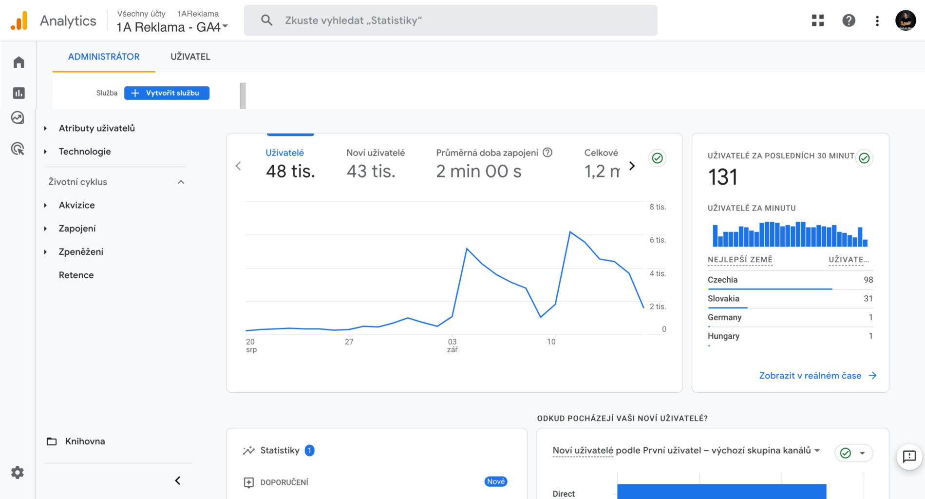This screenshot has height=499, width=925.
Task: Click the feedback chat bubble icon
Action: 909,457
